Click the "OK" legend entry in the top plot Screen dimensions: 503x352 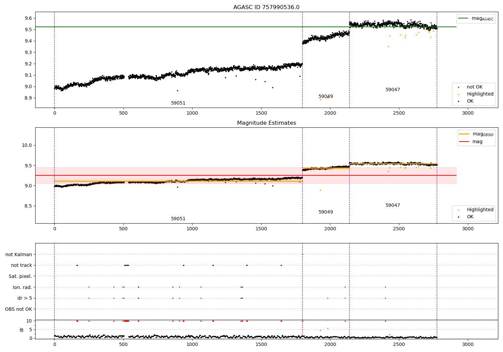point(470,101)
